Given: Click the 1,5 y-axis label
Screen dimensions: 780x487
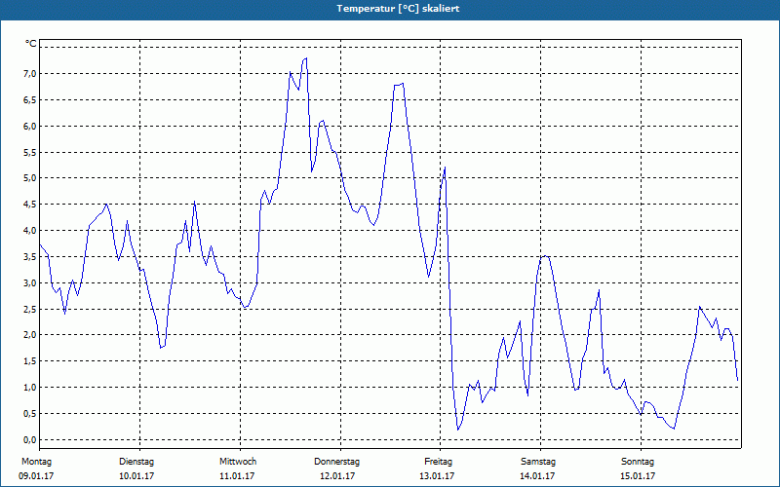Looking at the screenshot, I should [29, 361].
